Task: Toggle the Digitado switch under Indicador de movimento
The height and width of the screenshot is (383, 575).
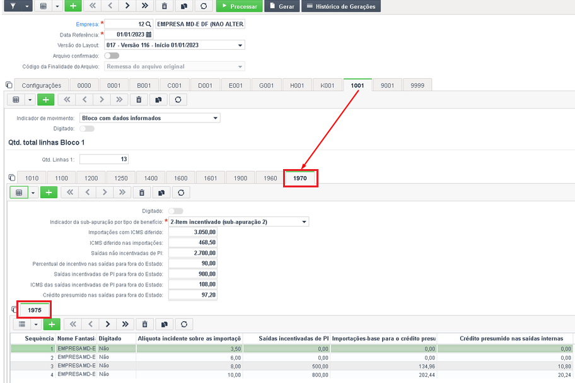Action: 87,129
